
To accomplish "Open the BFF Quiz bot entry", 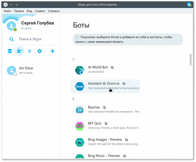I will pos(105,126).
